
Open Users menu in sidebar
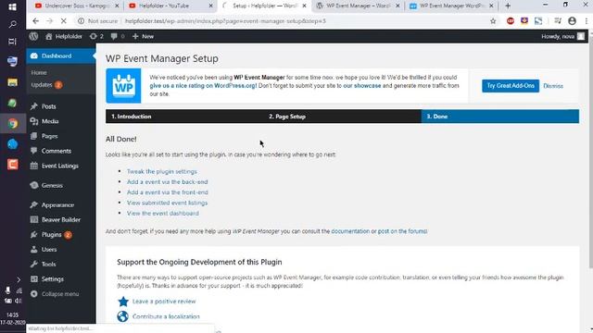point(49,250)
